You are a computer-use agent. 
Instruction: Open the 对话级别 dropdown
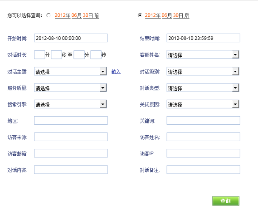(203, 71)
